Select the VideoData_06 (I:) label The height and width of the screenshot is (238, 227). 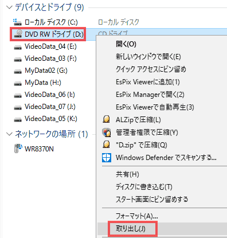point(50,95)
